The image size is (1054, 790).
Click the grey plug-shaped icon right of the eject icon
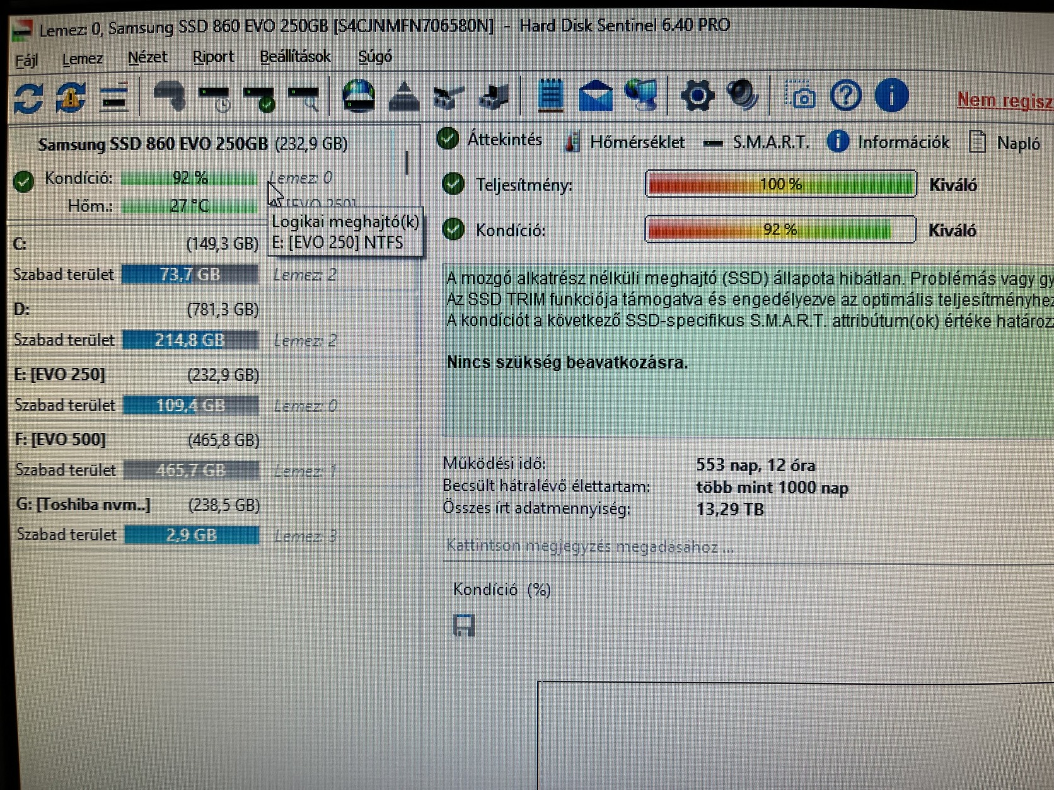click(x=449, y=97)
